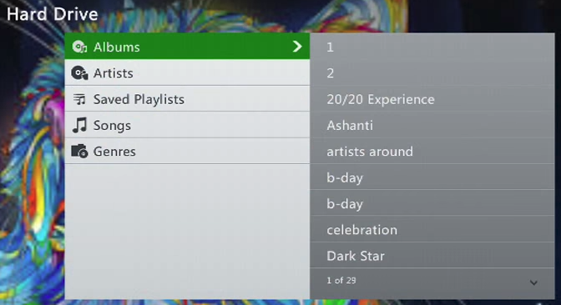
Task: Open the Dark Star album
Action: point(432,255)
